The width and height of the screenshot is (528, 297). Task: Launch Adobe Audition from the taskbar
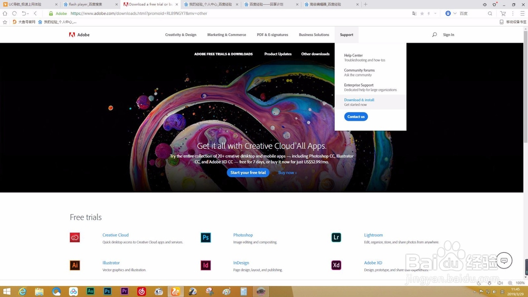click(90, 291)
